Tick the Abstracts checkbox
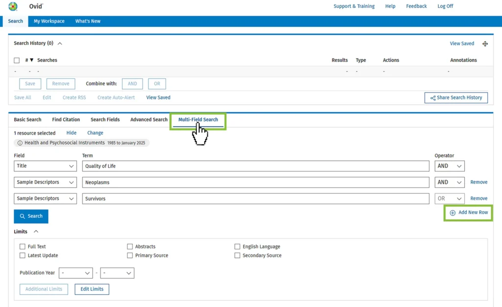 tap(129, 247)
